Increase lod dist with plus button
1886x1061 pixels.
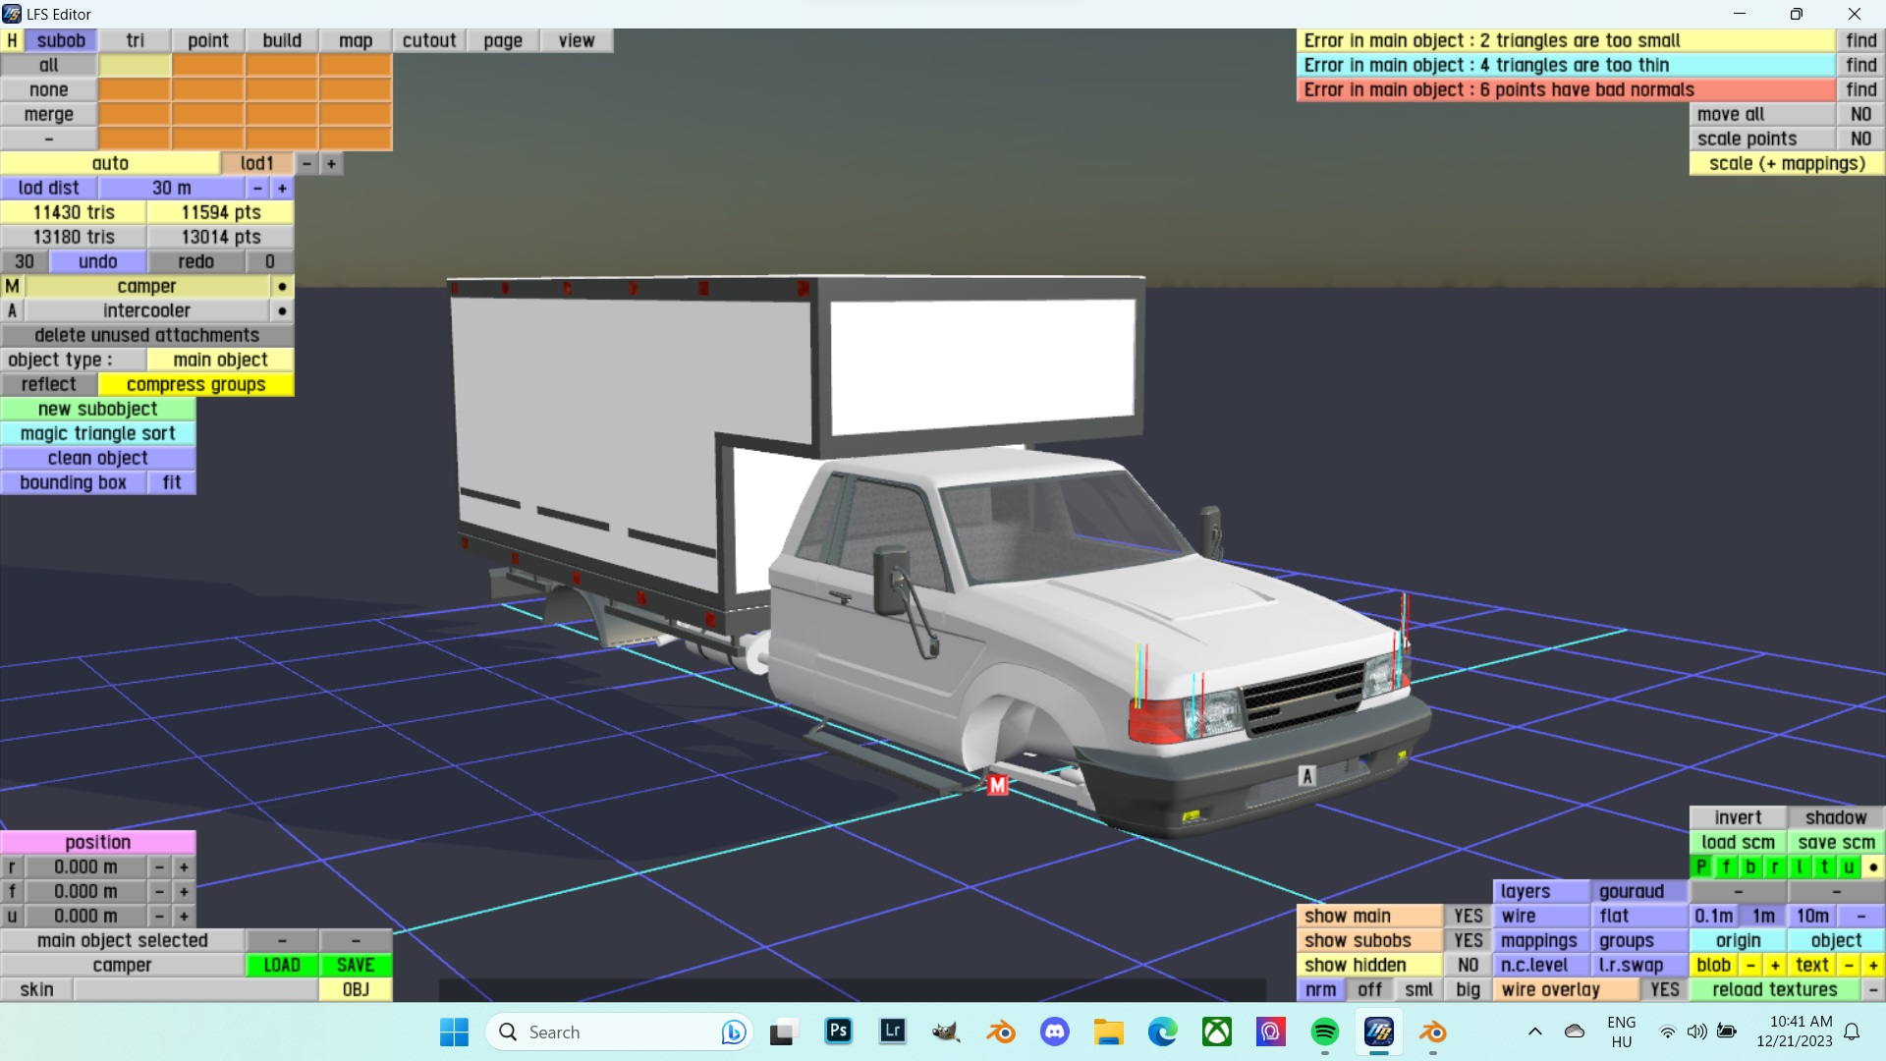click(x=282, y=188)
